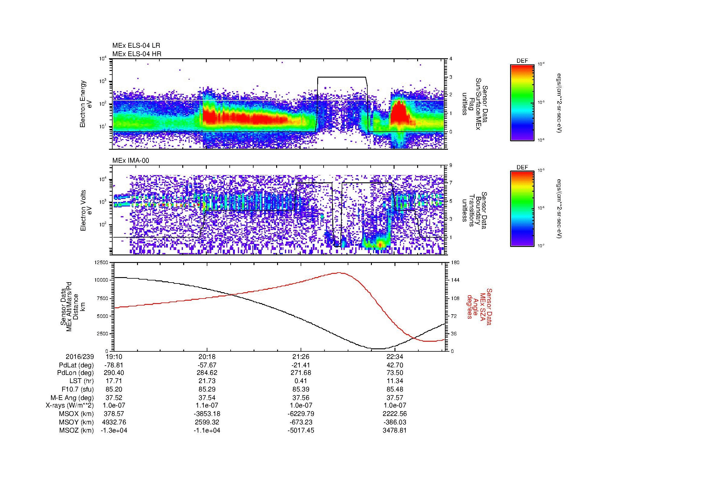Click the PdLon value 290.40
Image resolution: width=706 pixels, height=499 pixels.
click(x=114, y=373)
